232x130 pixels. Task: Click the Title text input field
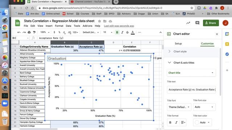[191, 90]
